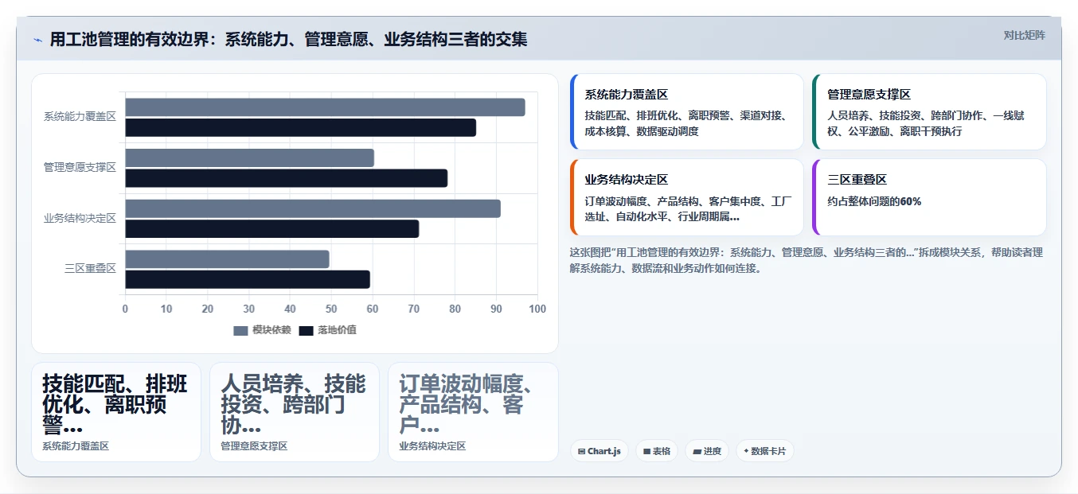The width and height of the screenshot is (1078, 494).
Task: Toggle the 模块依赖 legend swatch
Action: (x=240, y=330)
